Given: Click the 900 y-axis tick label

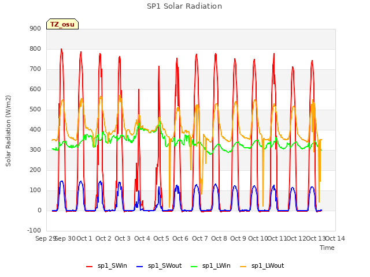Looking at the screenshot, I should tap(35, 28).
